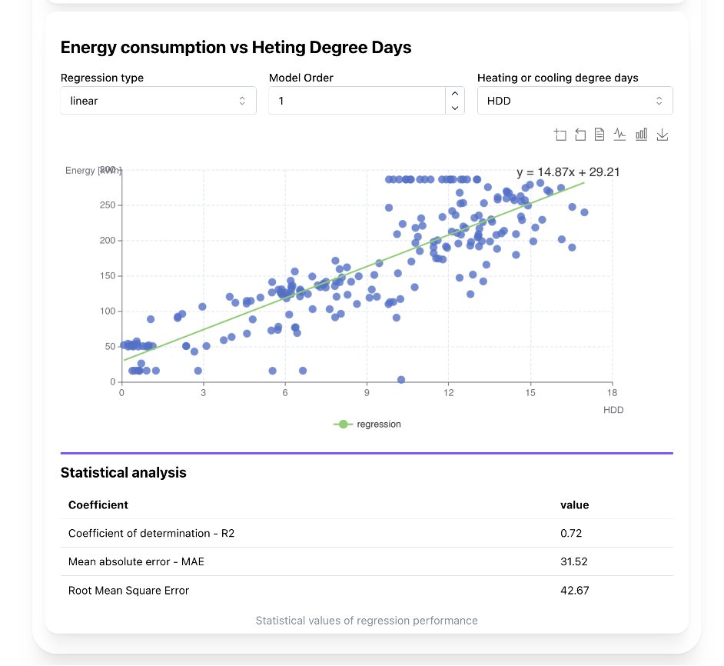Select the RMSE value 42.67
The width and height of the screenshot is (724, 666).
pyautogui.click(x=574, y=590)
